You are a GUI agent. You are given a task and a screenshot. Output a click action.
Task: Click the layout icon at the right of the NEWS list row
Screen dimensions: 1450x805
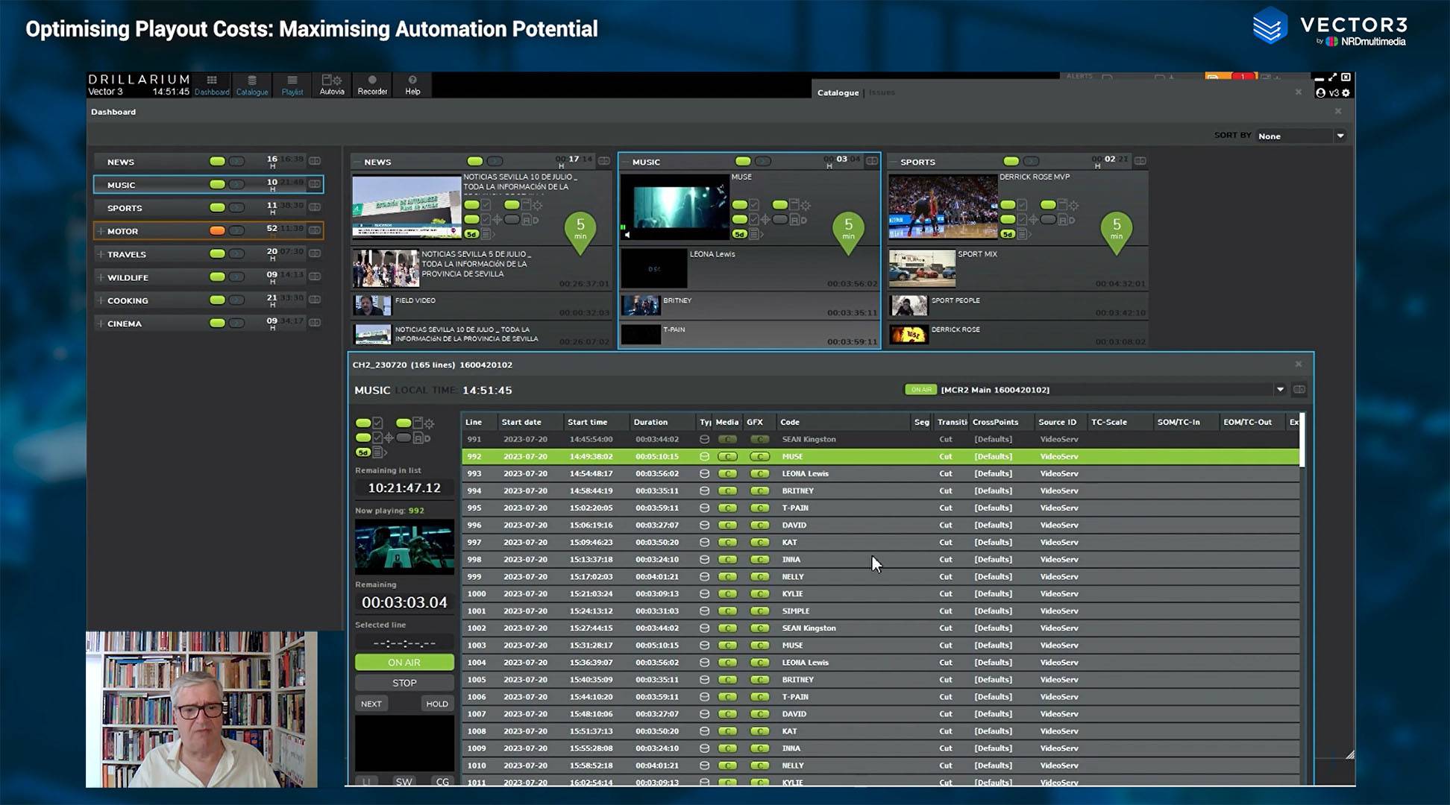(x=315, y=161)
